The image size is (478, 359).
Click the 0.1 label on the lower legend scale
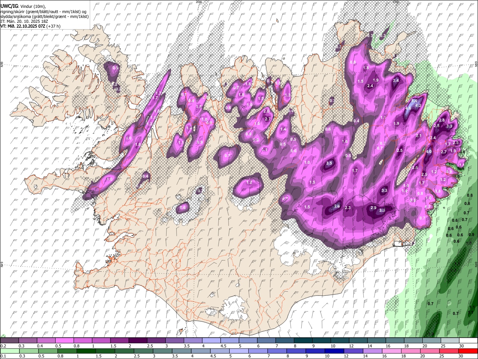point(3,356)
